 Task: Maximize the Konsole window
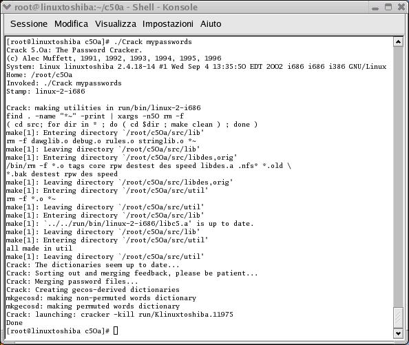coord(388,7)
